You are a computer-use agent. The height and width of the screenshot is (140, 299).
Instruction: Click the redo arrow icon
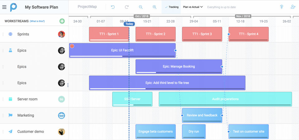[x=127, y=7]
